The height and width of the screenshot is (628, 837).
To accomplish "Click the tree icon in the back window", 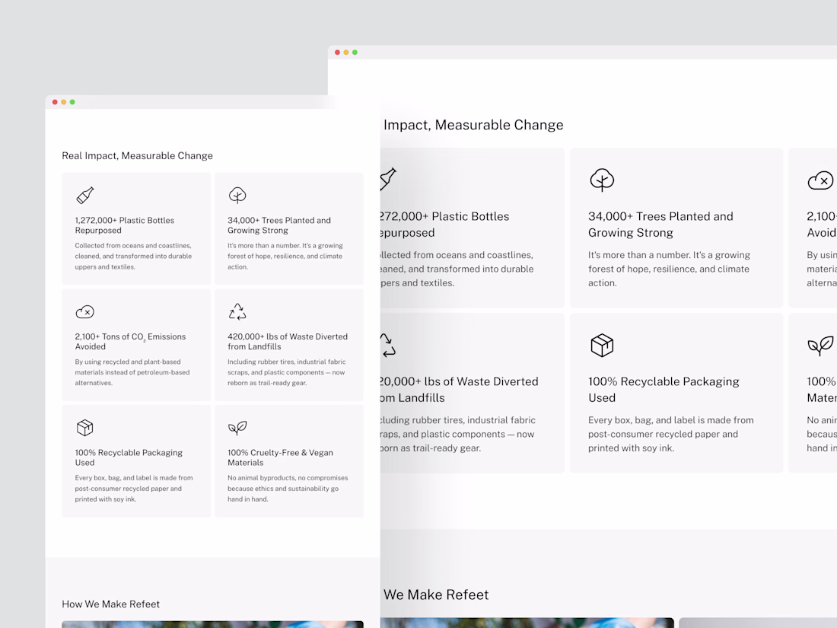I will tap(602, 180).
